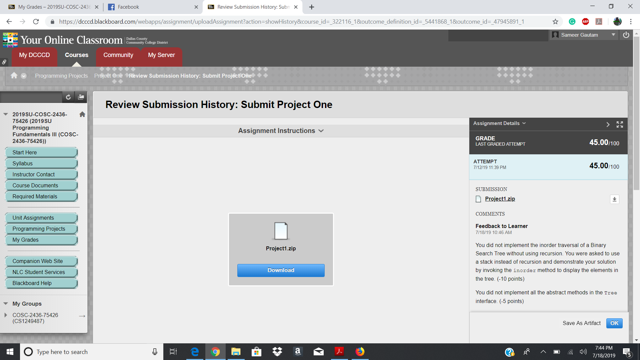
Task: Collapse the grading sidebar with arrow icon
Action: coord(608,124)
